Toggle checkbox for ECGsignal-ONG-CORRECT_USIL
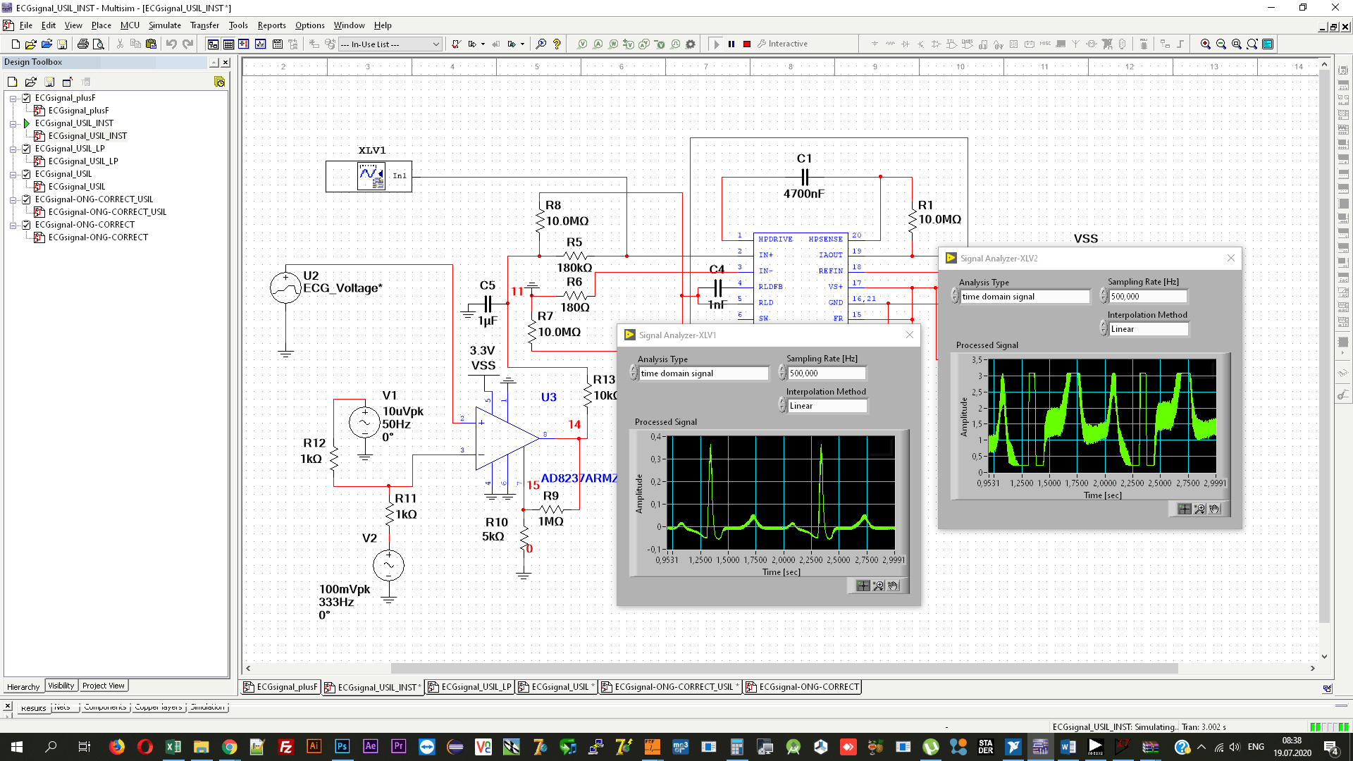The height and width of the screenshot is (761, 1353). click(x=26, y=199)
